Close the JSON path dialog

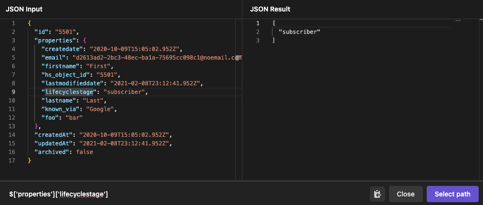[x=405, y=194]
